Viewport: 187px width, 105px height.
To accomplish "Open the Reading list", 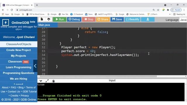I will pos(179,14).
